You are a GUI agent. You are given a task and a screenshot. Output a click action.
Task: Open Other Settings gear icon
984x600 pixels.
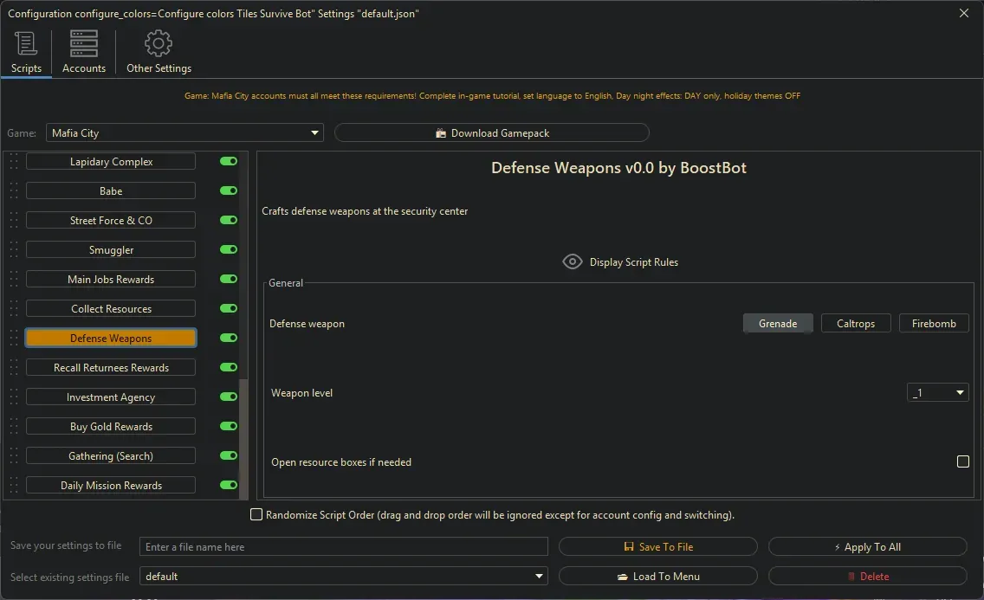(159, 44)
